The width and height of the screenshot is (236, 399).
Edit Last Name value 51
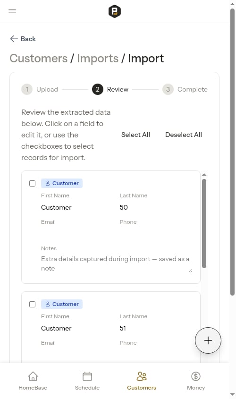(x=156, y=328)
